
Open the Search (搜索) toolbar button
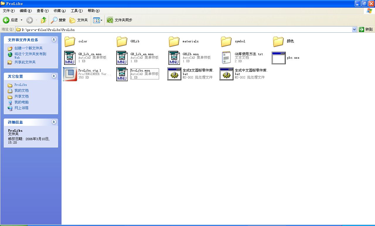pos(58,20)
